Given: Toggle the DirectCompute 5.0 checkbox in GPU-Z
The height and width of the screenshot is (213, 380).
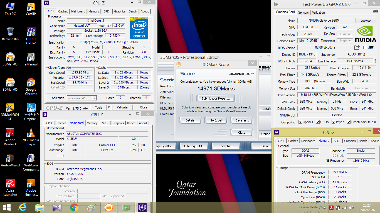Looking at the screenshot, I should (x=349, y=122).
